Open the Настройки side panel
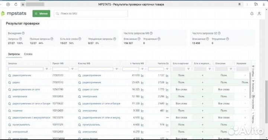 [253, 102]
